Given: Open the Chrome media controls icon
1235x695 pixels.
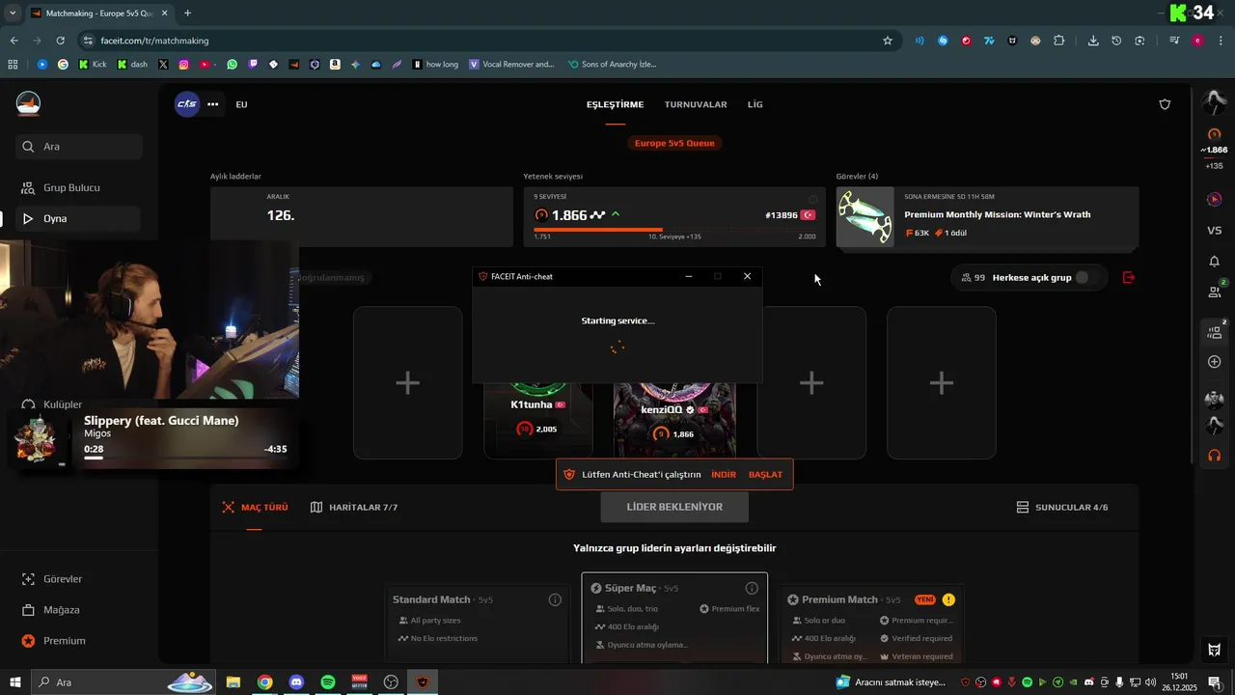Looking at the screenshot, I should (x=1174, y=41).
